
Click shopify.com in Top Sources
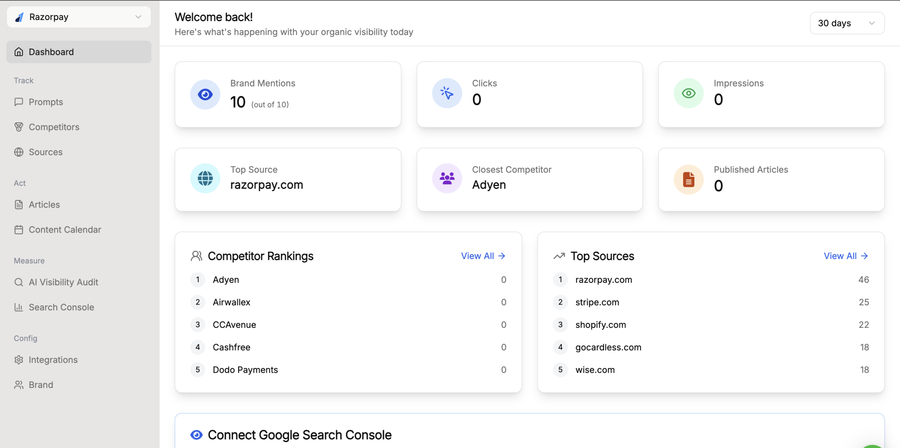pos(601,325)
